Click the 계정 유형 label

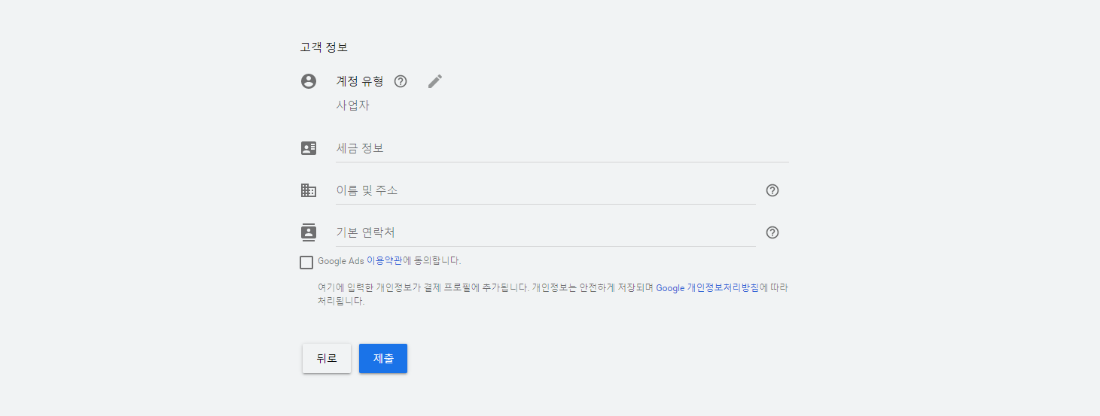pyautogui.click(x=360, y=81)
